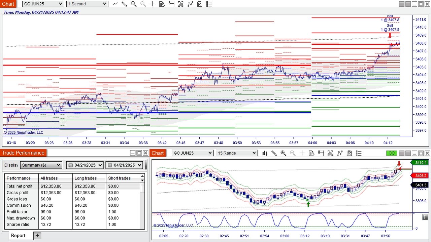Click the down arrow above the table scrollbar
The width and height of the screenshot is (431, 242).
142,180
